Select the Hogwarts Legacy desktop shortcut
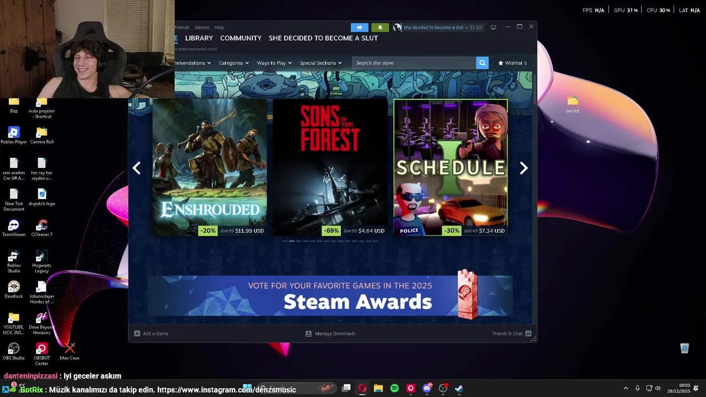The height and width of the screenshot is (397, 706). [x=42, y=262]
